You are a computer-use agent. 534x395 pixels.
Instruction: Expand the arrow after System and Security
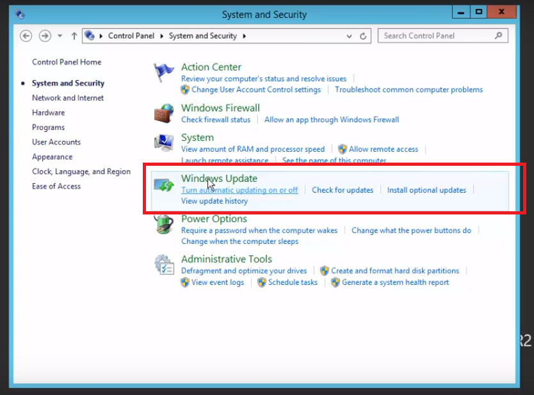244,36
